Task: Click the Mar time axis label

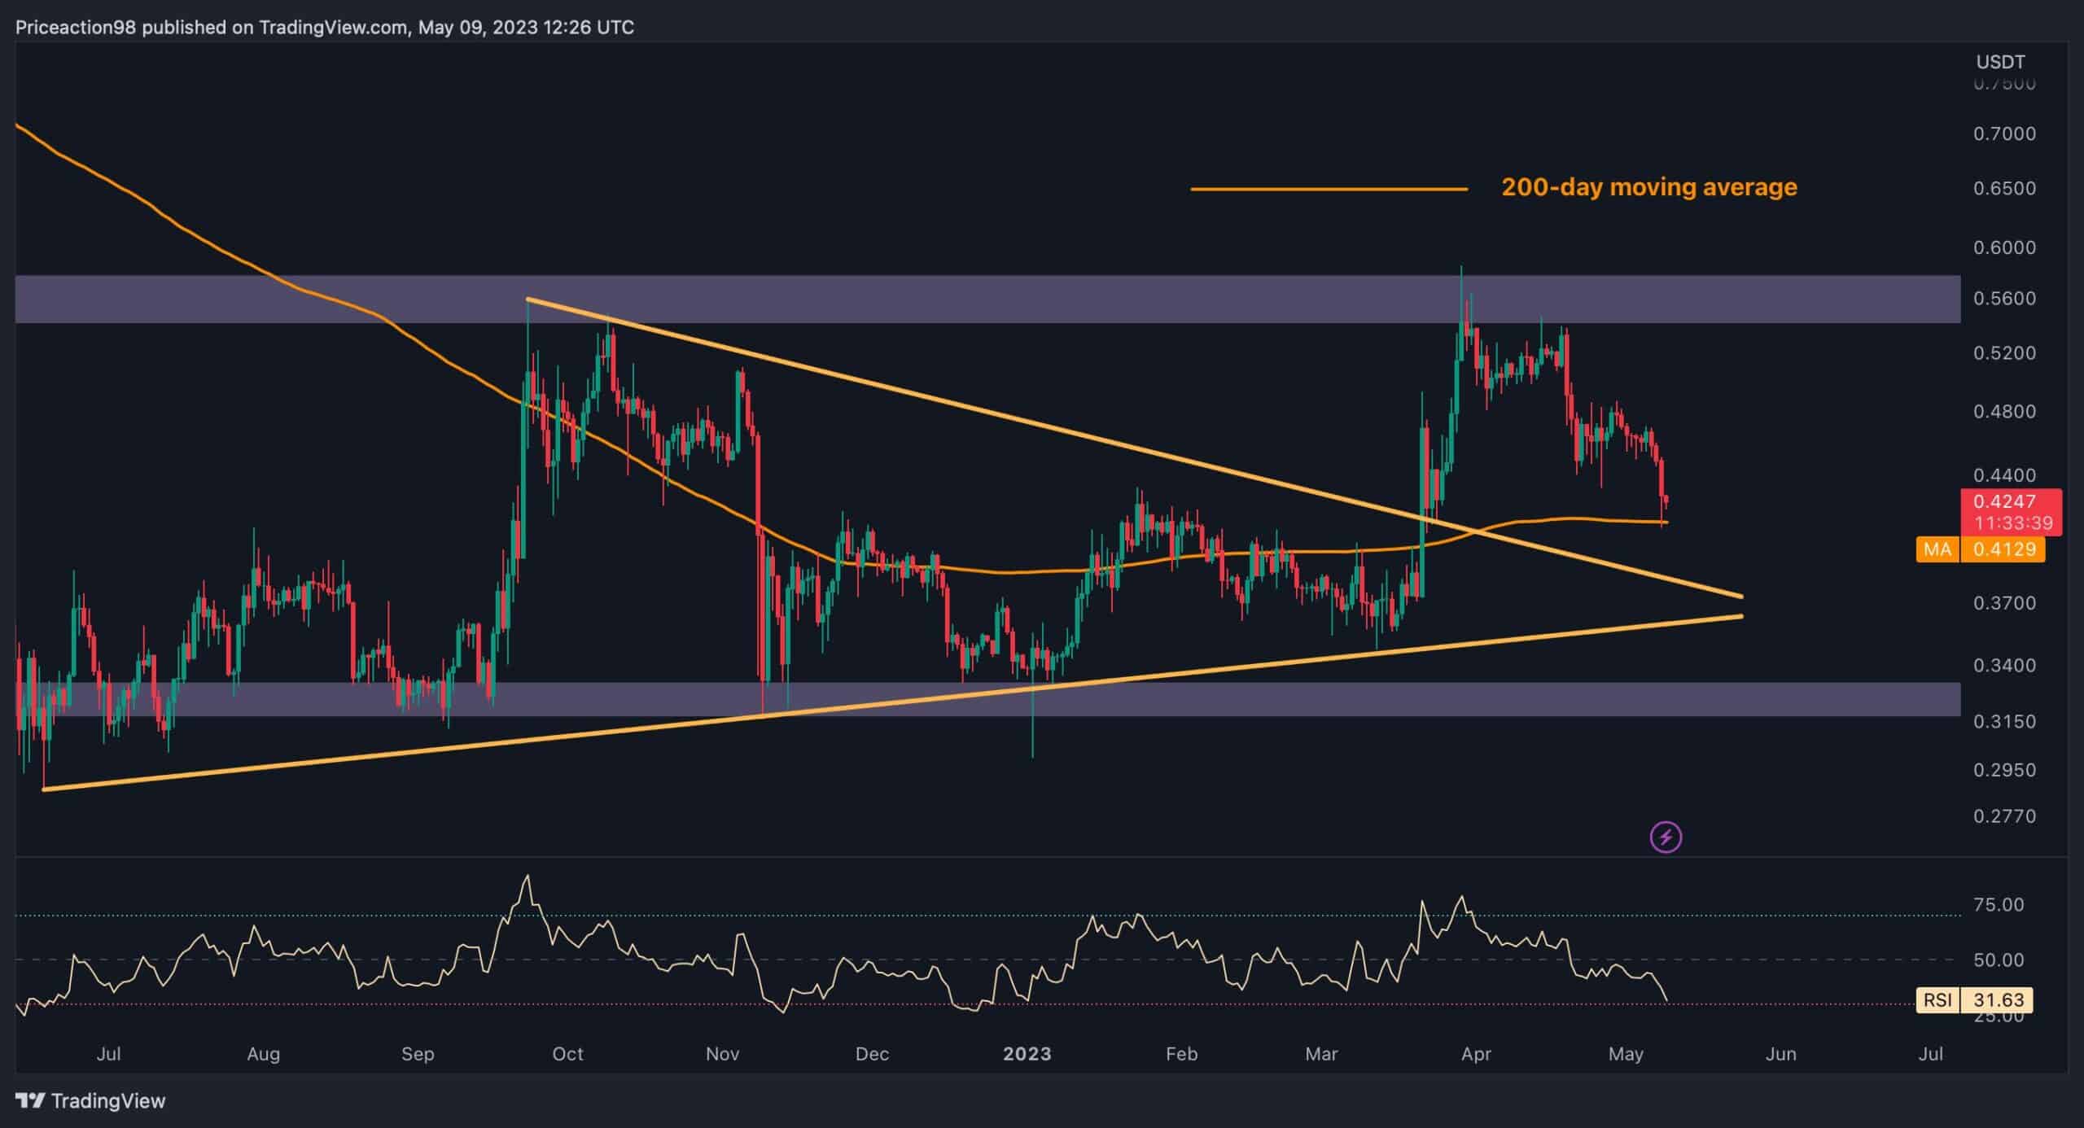Action: pos(1321,1054)
